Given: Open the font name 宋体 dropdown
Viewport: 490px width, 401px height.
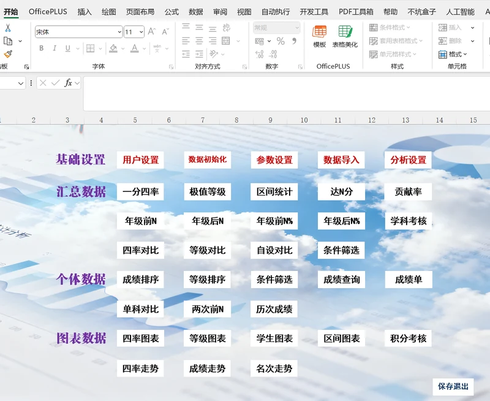Looking at the screenshot, I should click(119, 32).
